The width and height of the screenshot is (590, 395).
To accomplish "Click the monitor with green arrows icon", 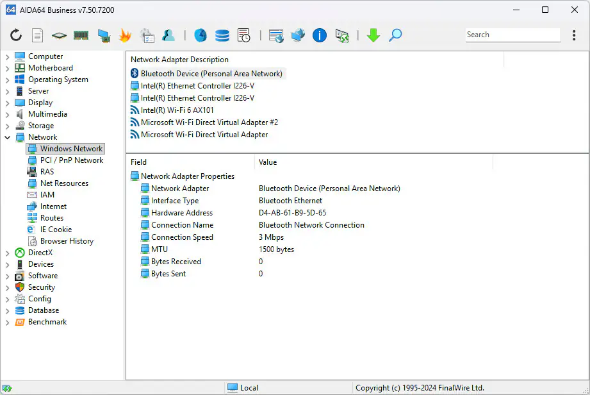I will click(x=342, y=36).
